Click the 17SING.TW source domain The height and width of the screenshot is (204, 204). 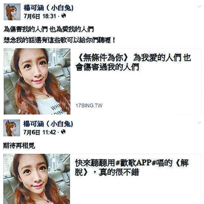(x=89, y=106)
